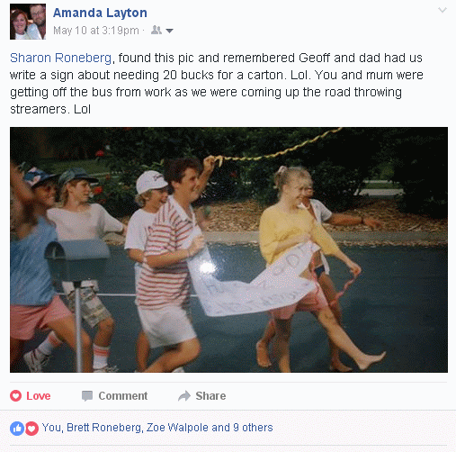
Task: Toggle the Love reaction off
Action: point(31,396)
